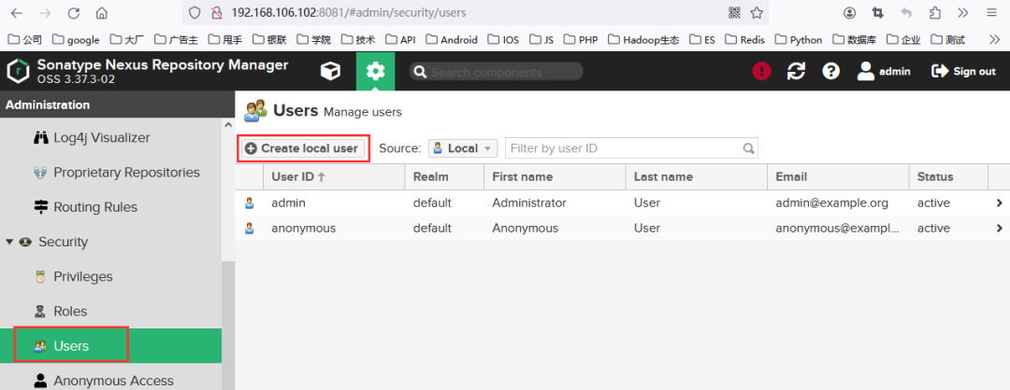The height and width of the screenshot is (390, 1010).
Task: Open the Help question mark icon
Action: tap(831, 71)
